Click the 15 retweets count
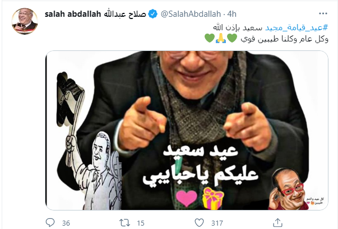 (141, 223)
